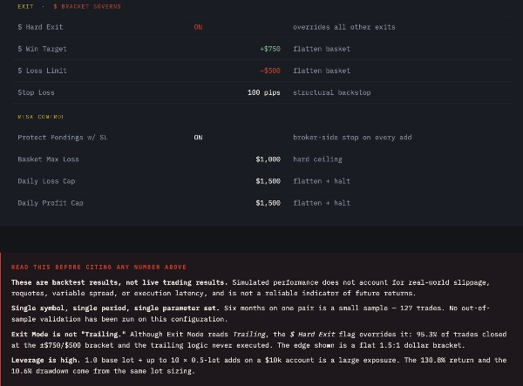Click the italic 'Trailing' word in disclaimer

pos(249,334)
